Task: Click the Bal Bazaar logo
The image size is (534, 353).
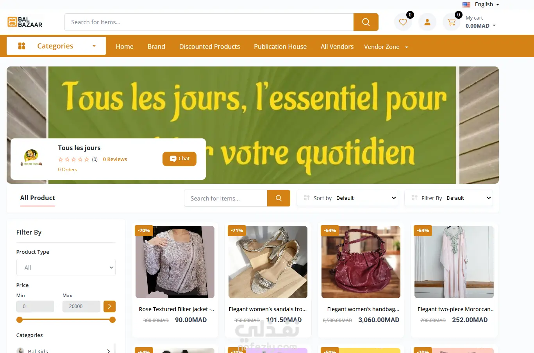Action: (x=25, y=22)
